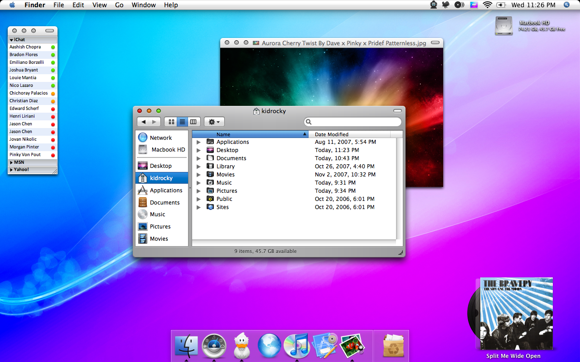Open the Apple menu
580x362 pixels.
click(12, 5)
